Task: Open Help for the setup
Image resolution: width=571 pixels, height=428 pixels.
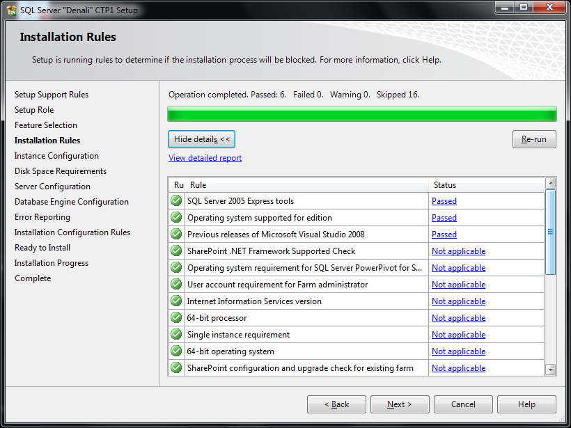Action: click(x=526, y=404)
